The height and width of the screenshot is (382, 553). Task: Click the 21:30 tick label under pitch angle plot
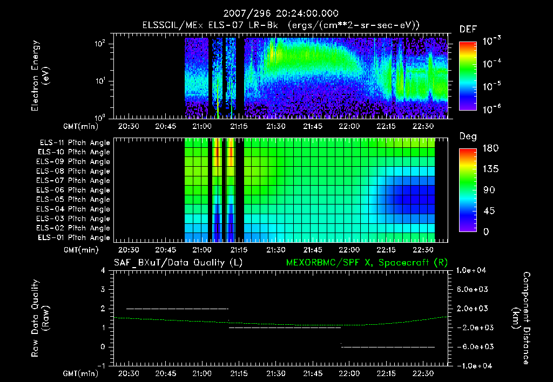pyautogui.click(x=276, y=250)
